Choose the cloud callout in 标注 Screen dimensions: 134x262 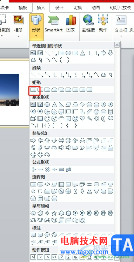(x=54, y=235)
